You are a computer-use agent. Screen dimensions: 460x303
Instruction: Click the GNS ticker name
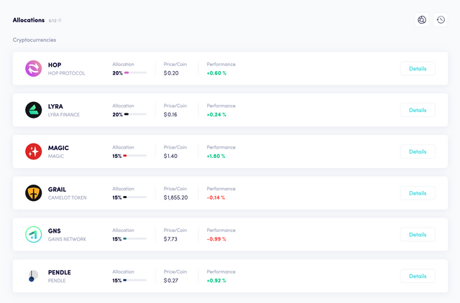(55, 231)
